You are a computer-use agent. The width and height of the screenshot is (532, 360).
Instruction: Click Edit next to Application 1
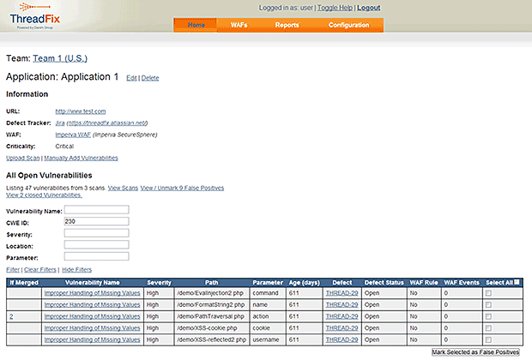(x=131, y=78)
